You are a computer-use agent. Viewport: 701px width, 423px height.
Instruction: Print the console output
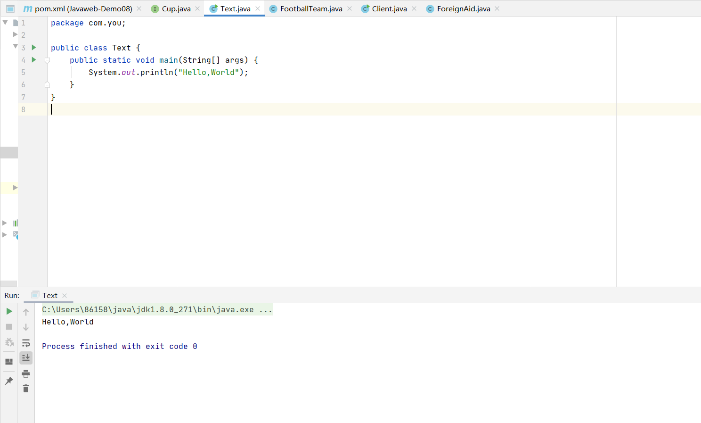(26, 374)
